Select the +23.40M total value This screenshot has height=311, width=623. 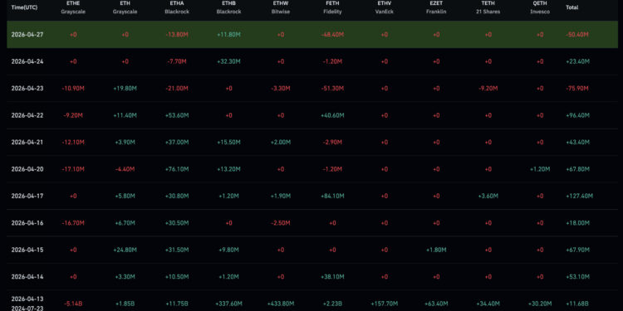(x=577, y=61)
